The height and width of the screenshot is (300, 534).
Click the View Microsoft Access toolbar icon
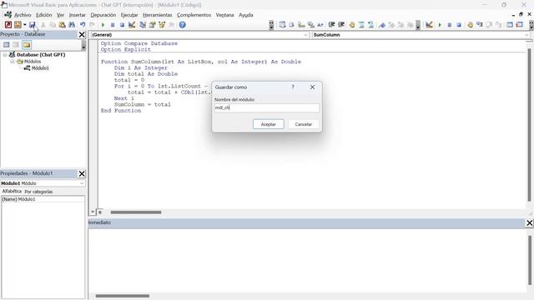(8, 25)
